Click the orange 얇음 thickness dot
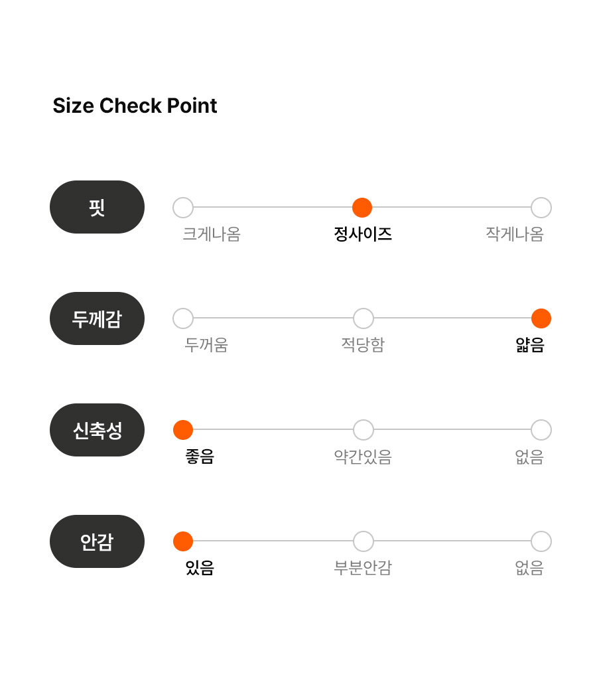This screenshot has width=597, height=696. point(541,318)
